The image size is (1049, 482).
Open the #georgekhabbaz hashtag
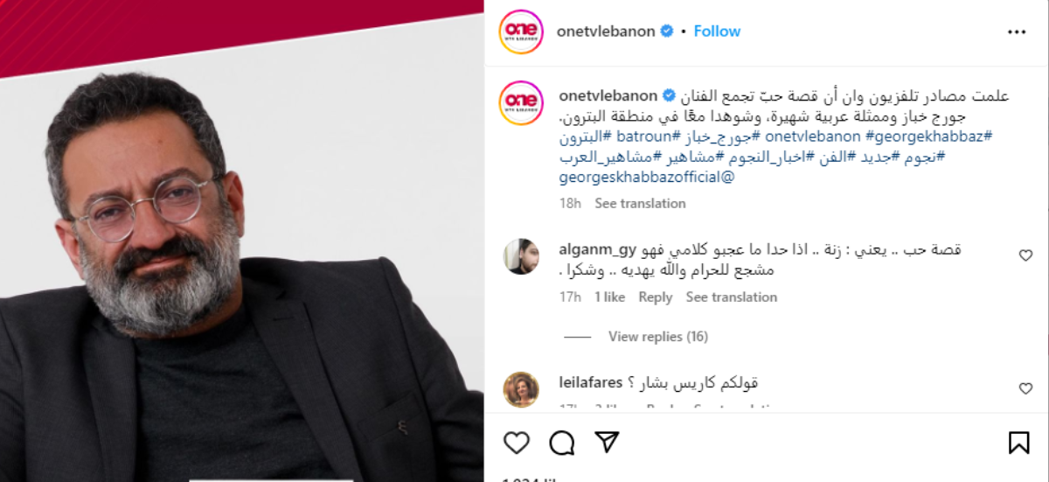(x=928, y=136)
